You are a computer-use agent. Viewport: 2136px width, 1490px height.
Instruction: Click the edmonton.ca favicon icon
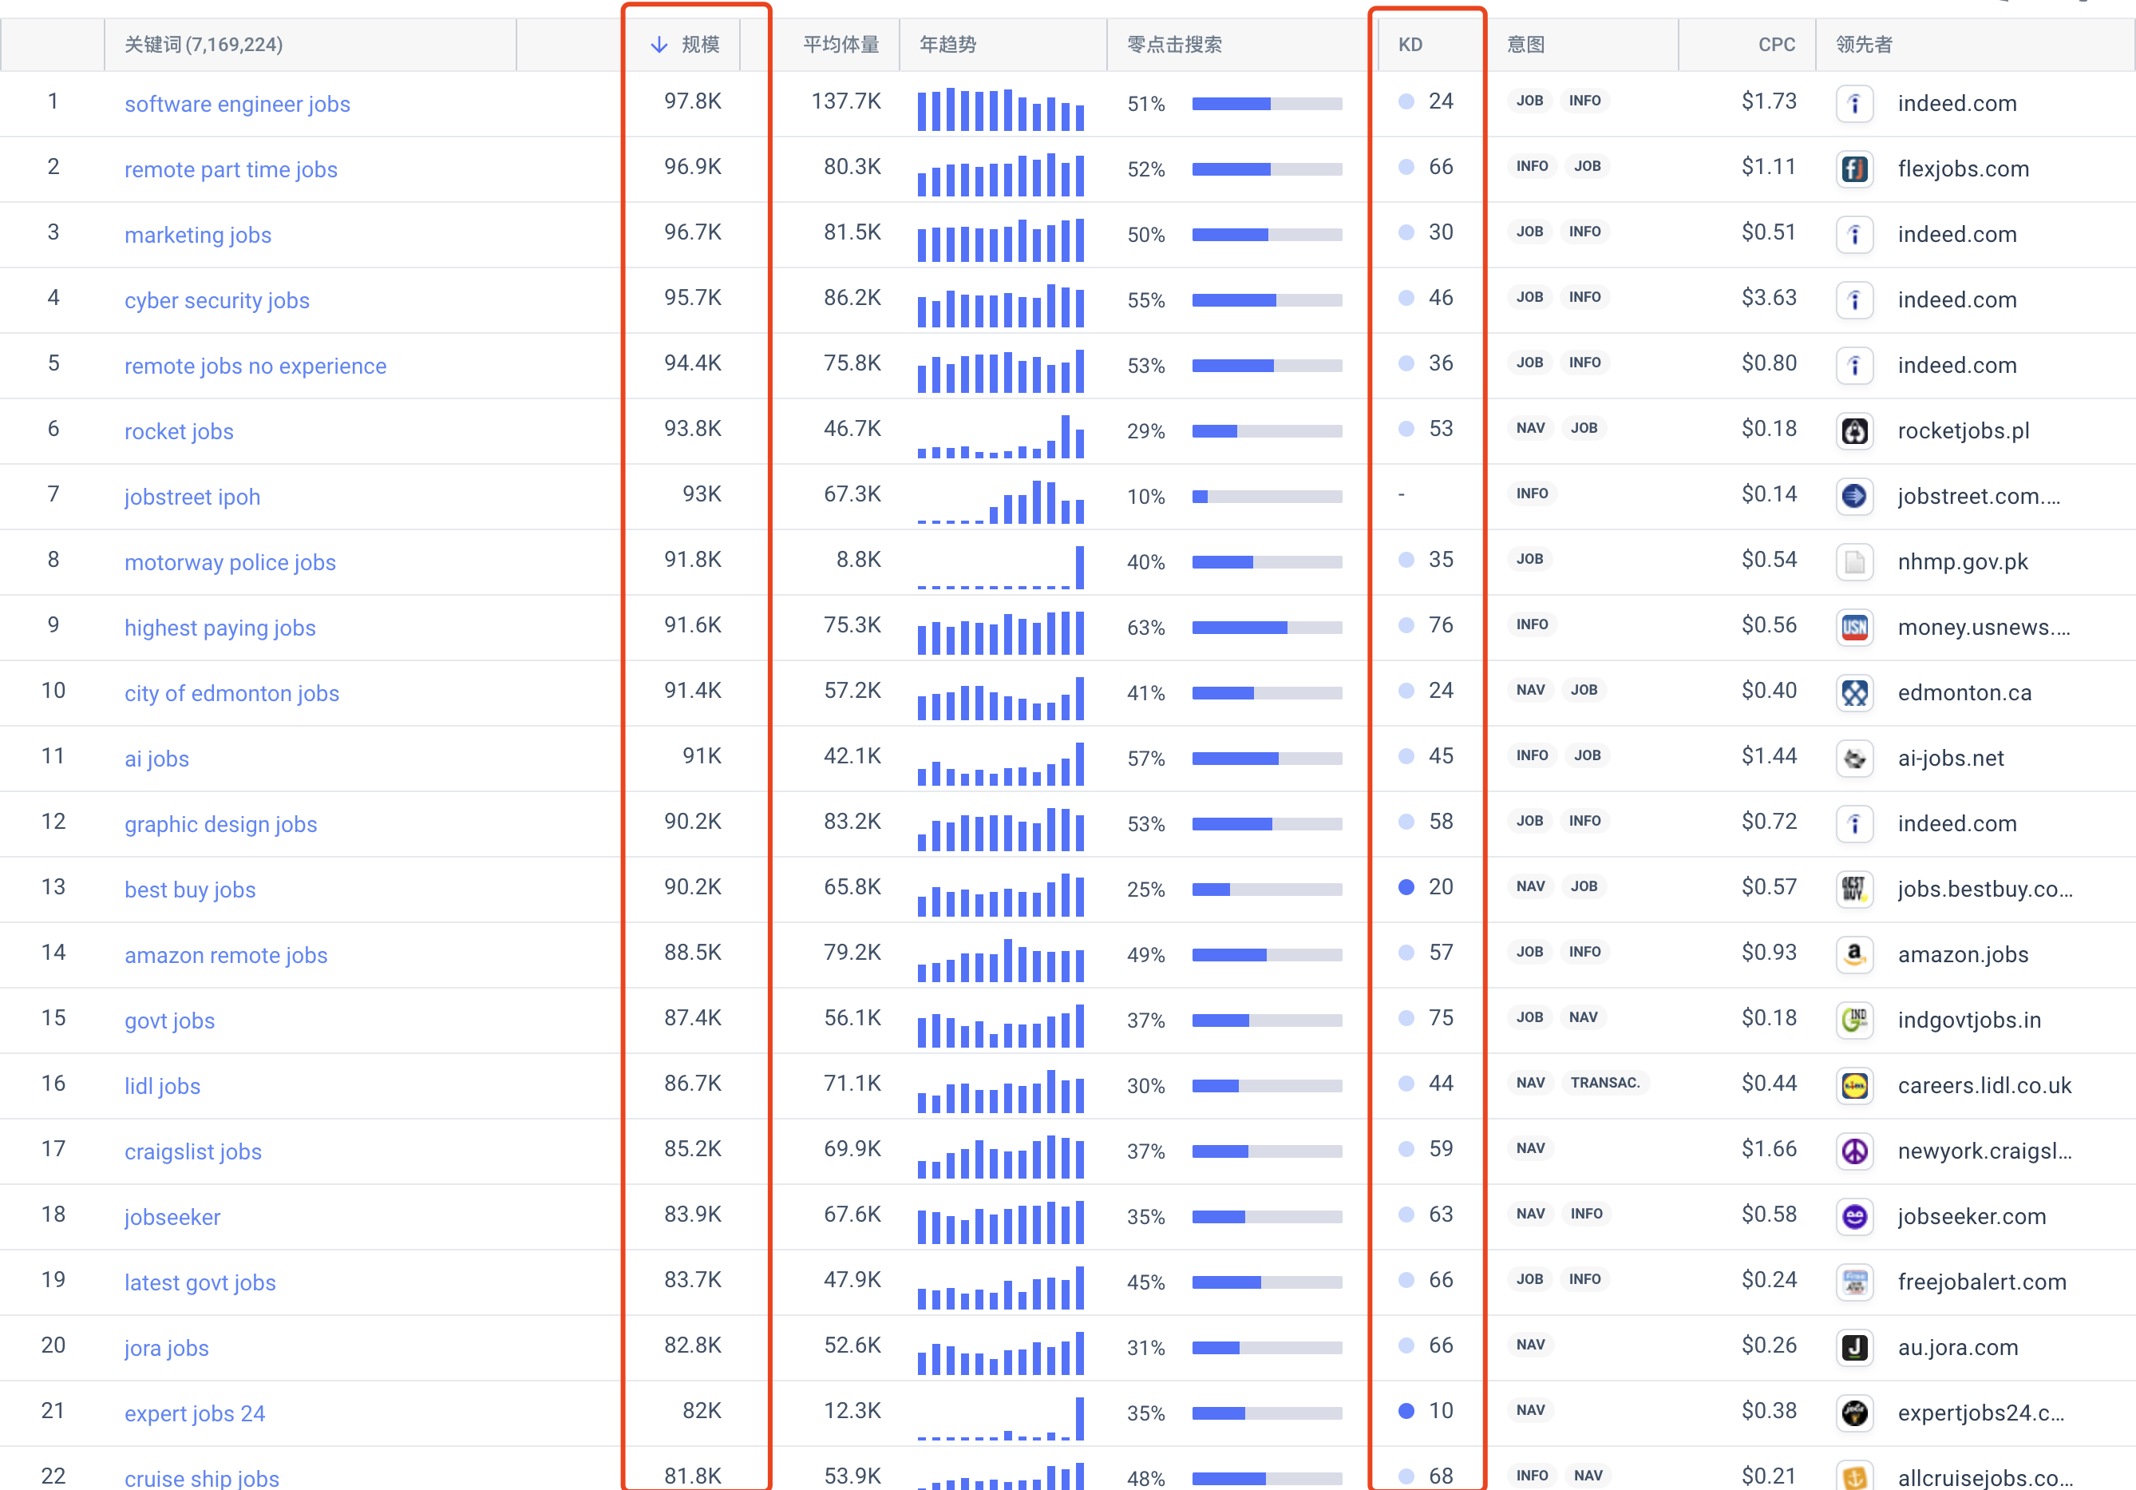(1854, 693)
